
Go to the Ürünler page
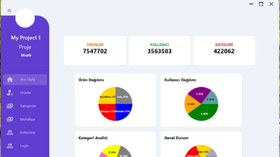25,93
